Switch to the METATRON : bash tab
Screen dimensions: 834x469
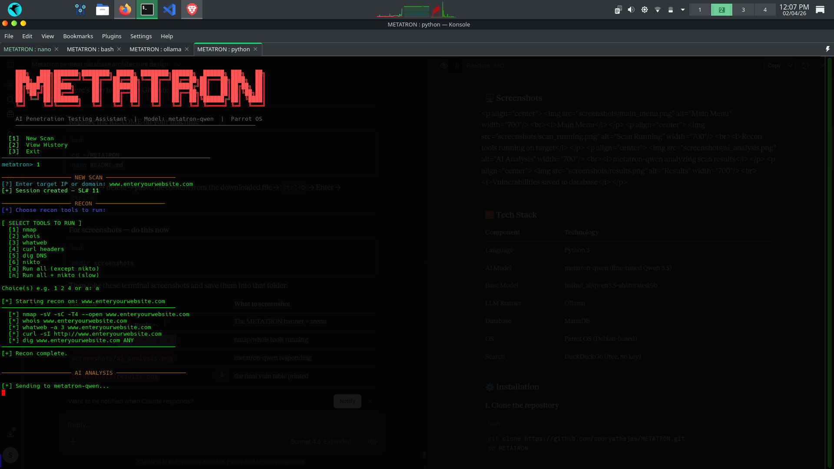[x=90, y=49]
